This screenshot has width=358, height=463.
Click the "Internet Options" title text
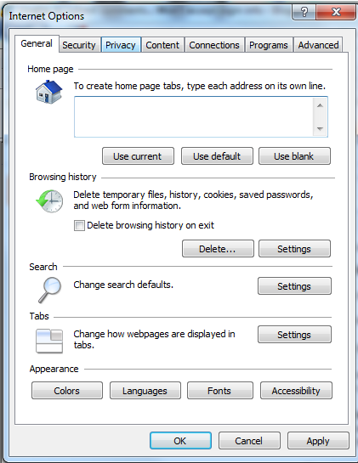47,16
